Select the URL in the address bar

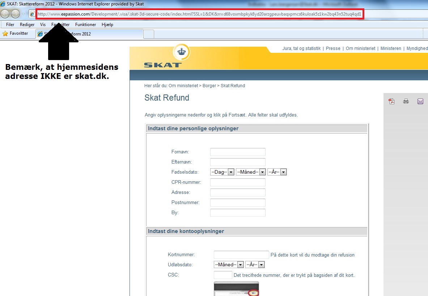(199, 14)
